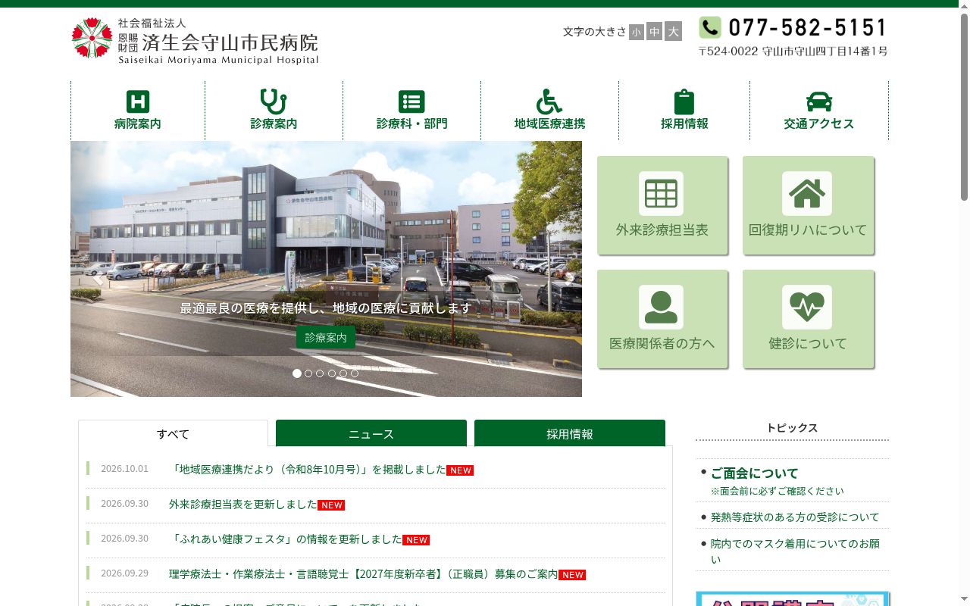Set font size to 中
This screenshot has height=606, width=970.
(x=655, y=31)
